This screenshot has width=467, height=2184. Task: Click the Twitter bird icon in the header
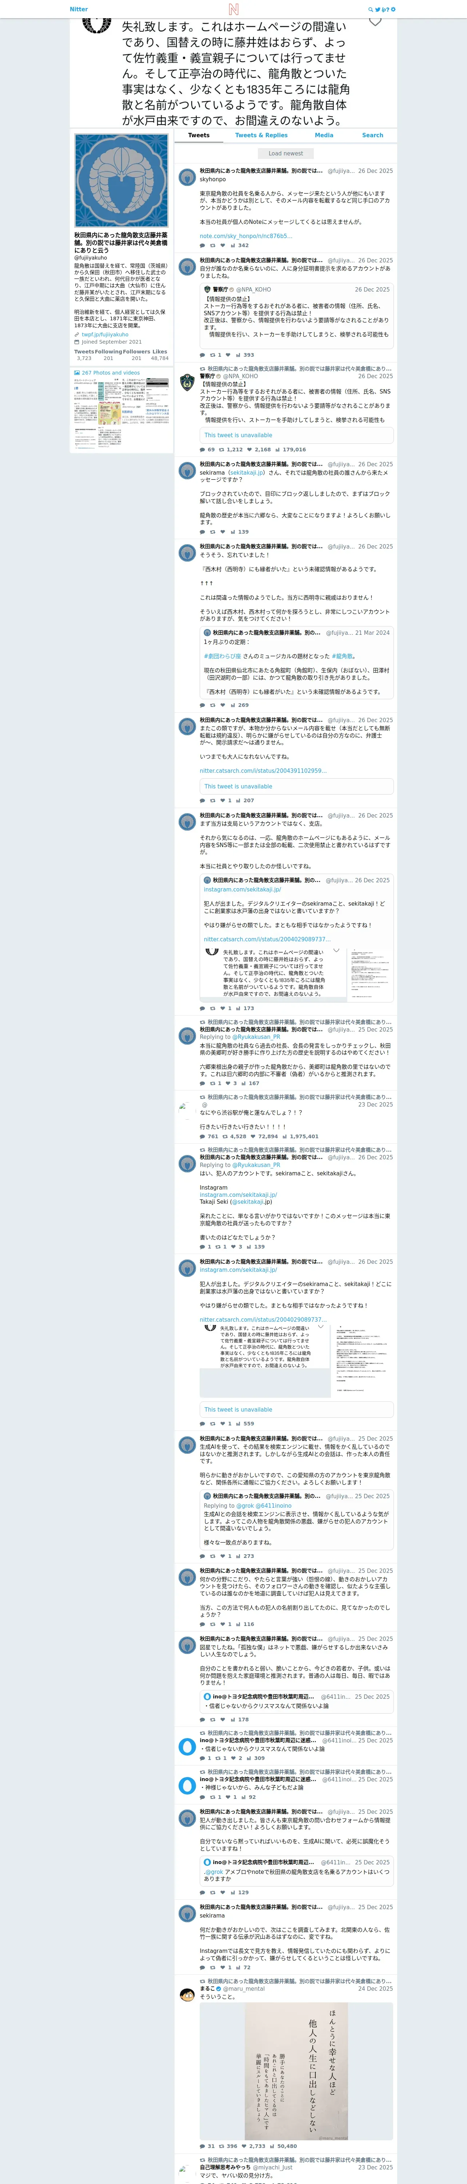point(378,9)
